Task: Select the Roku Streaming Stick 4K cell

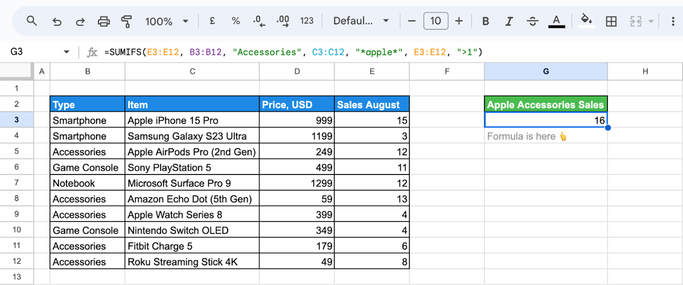Action: point(192,261)
